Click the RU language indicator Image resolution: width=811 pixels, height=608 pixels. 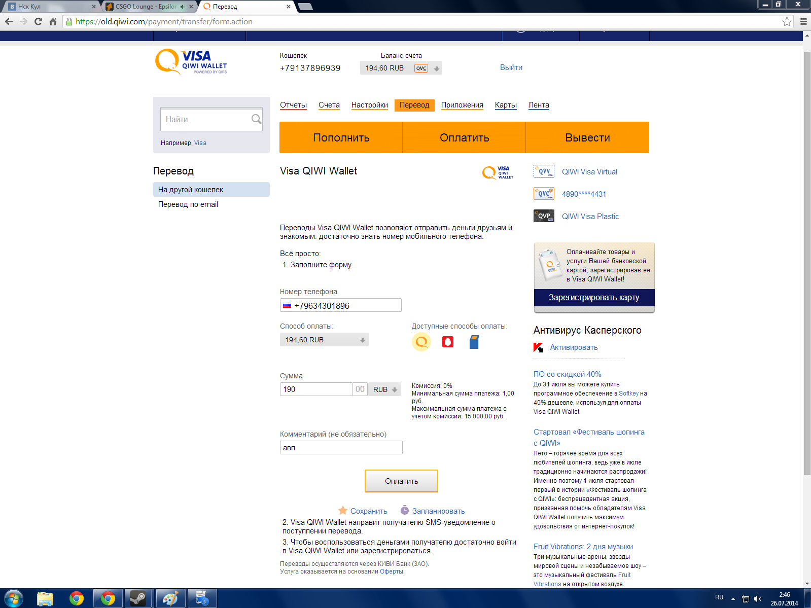click(x=719, y=597)
